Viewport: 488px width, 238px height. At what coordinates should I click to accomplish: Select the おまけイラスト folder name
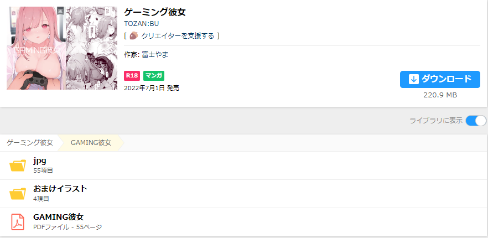(x=60, y=189)
